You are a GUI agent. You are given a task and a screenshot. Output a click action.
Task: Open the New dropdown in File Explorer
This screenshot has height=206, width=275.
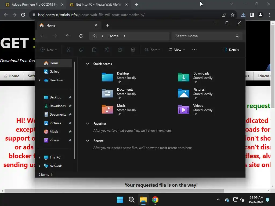click(49, 50)
